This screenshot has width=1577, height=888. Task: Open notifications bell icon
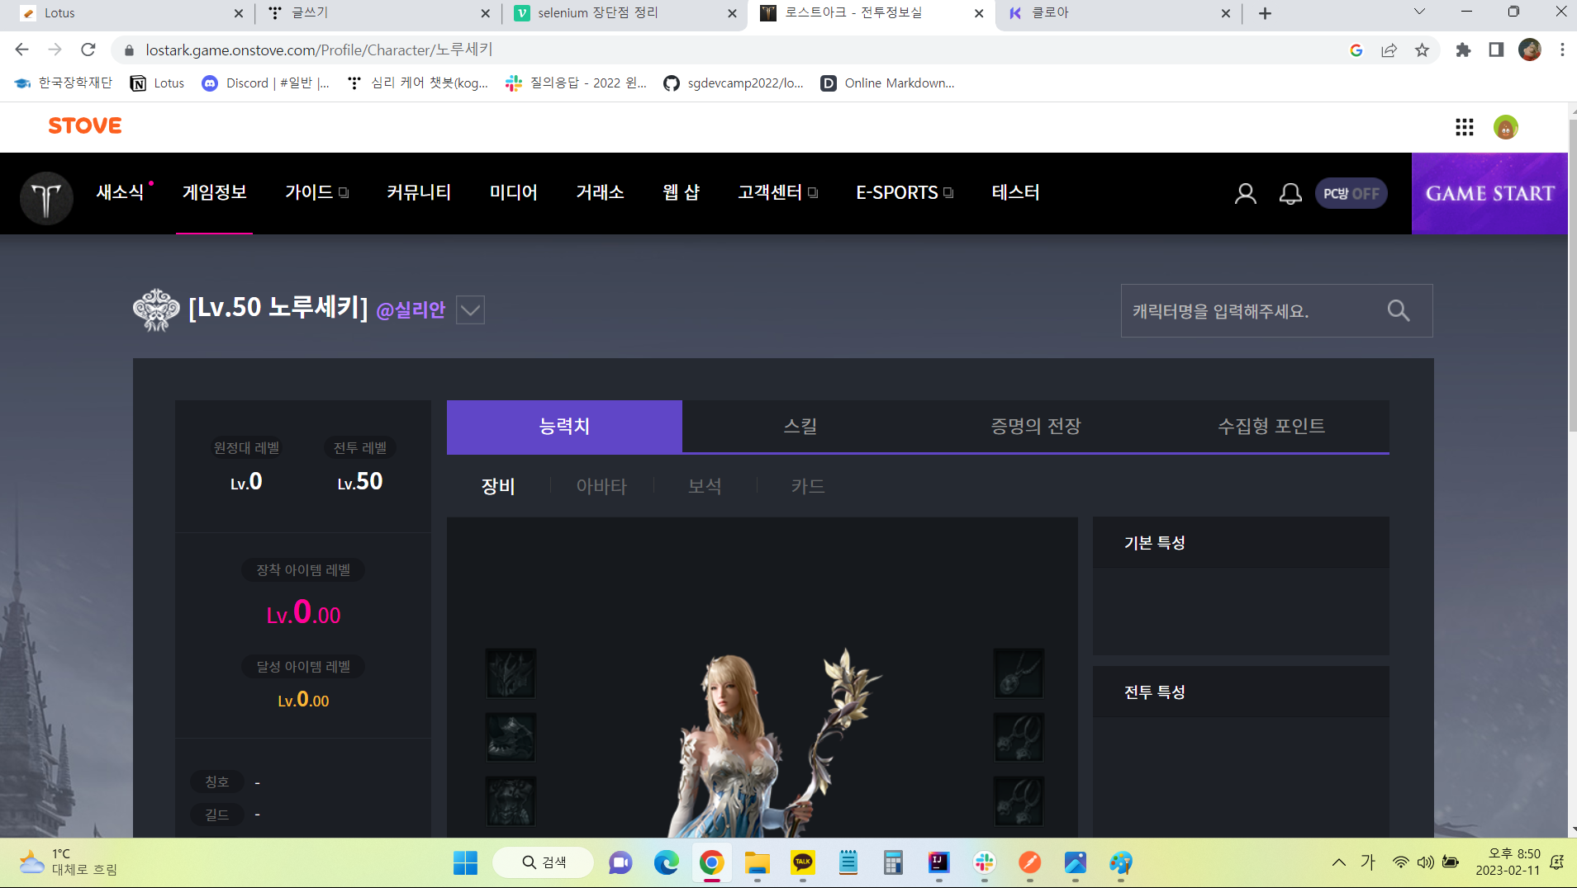click(1290, 194)
